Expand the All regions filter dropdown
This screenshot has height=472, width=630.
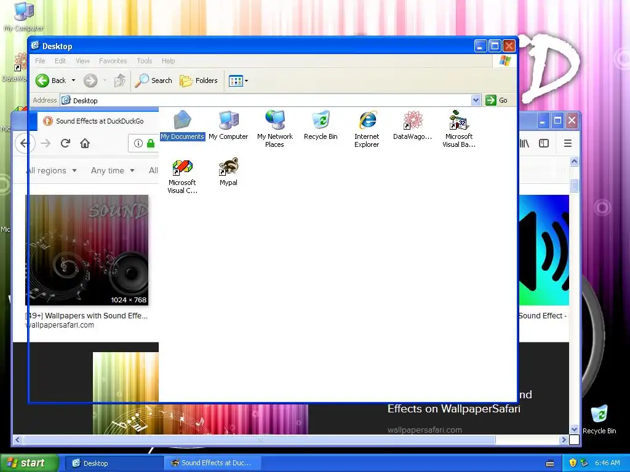[x=52, y=171]
